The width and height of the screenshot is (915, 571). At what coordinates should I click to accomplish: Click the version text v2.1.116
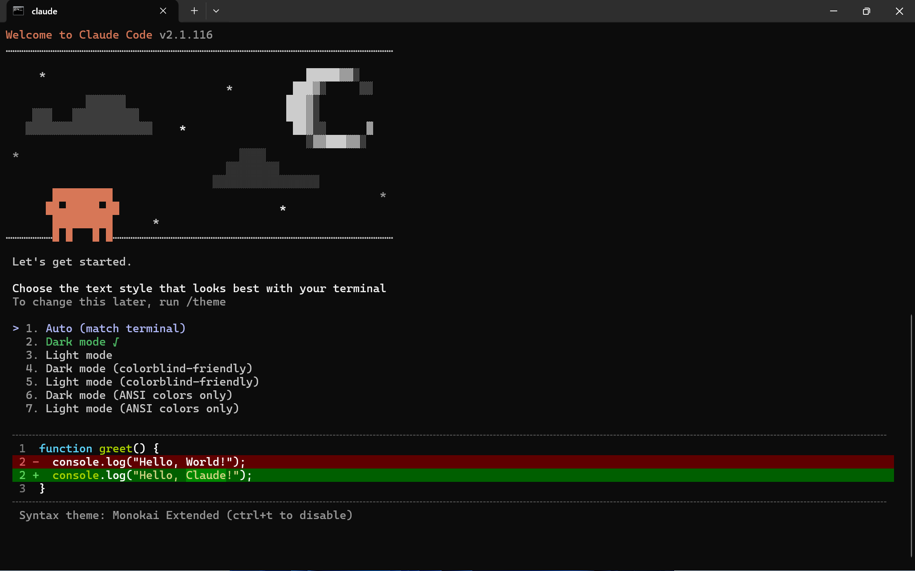coord(186,35)
